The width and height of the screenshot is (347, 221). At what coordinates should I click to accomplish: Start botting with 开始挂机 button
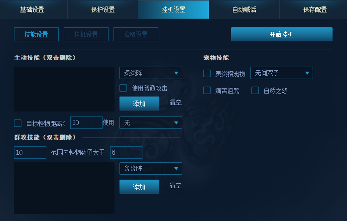(282, 34)
